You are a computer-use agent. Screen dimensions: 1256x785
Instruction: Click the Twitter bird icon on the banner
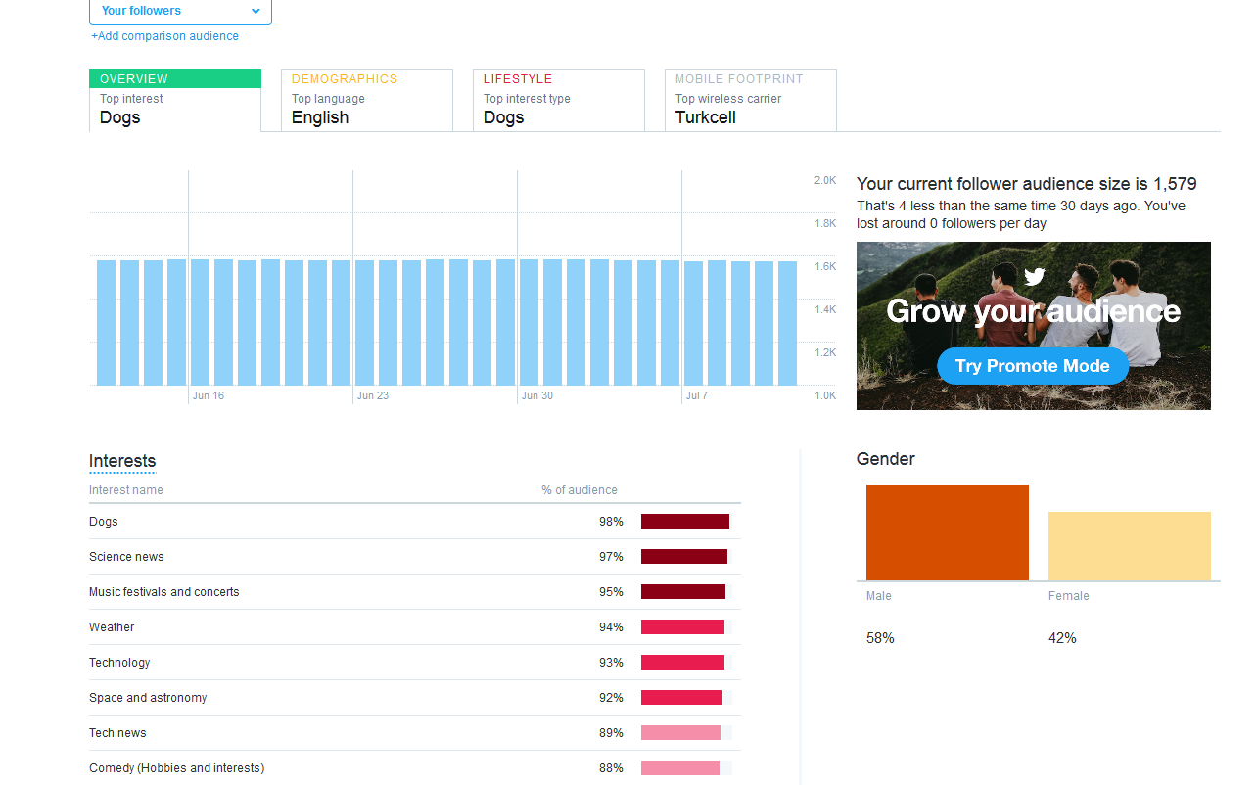[1035, 277]
